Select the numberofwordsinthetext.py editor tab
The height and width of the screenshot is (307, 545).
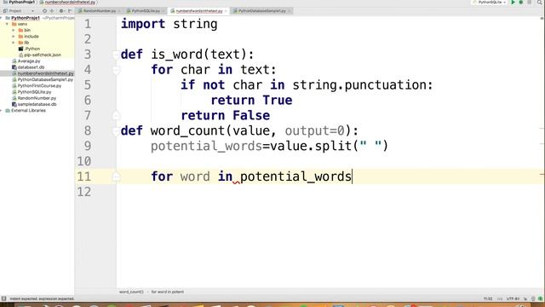click(x=198, y=11)
